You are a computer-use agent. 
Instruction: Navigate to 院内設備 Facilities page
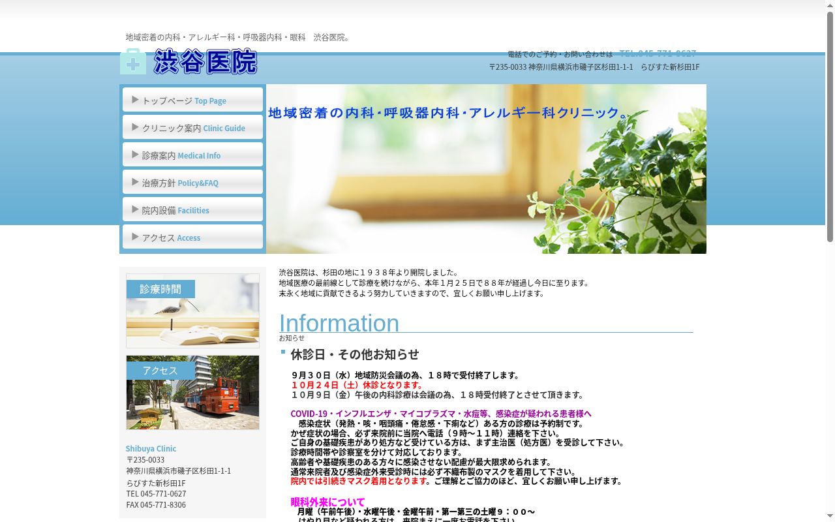coord(192,209)
